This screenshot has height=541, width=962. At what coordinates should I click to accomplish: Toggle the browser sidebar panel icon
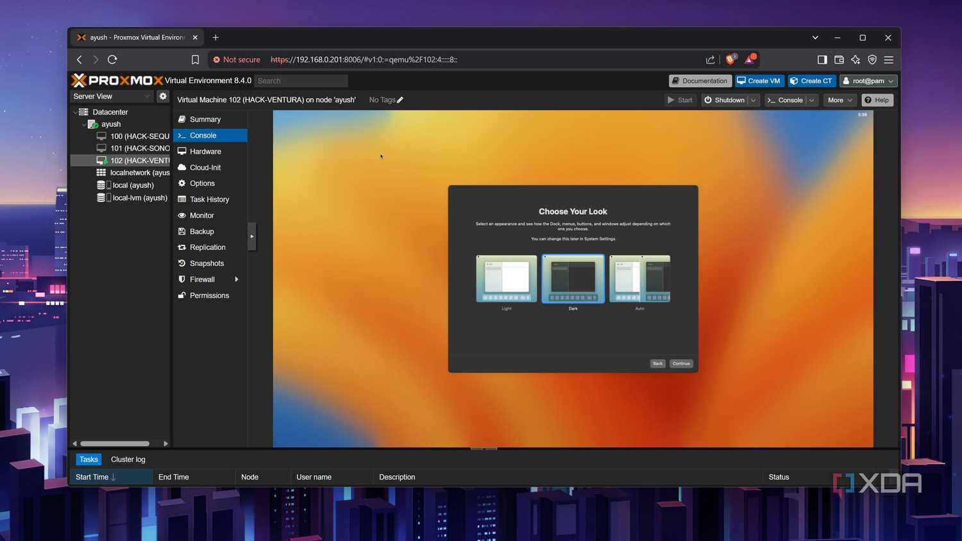pos(822,60)
